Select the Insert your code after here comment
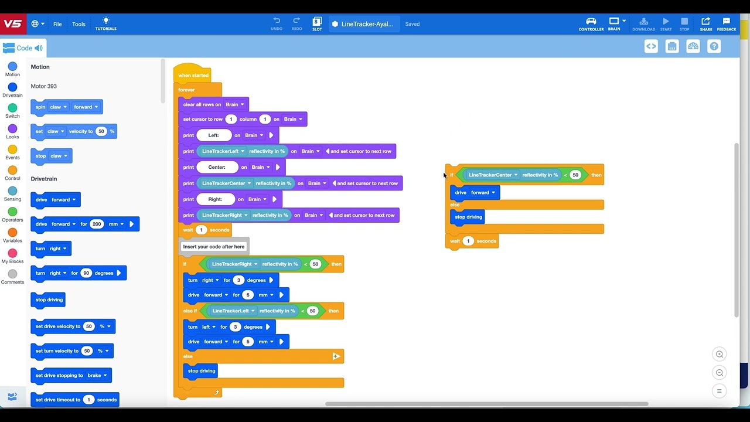The width and height of the screenshot is (750, 422). pyautogui.click(x=214, y=247)
